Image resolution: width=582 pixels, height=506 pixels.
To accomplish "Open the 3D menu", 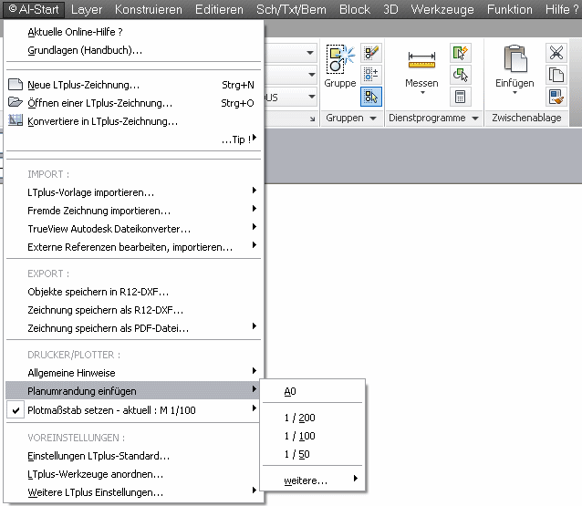I will [x=390, y=9].
